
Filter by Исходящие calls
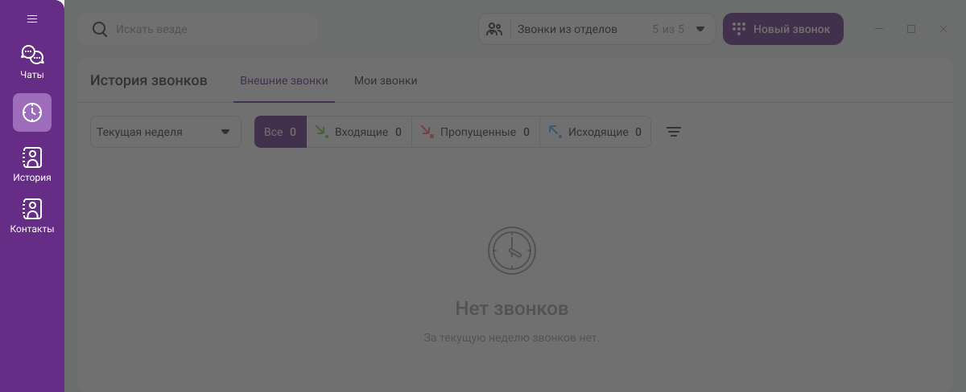[x=595, y=132]
